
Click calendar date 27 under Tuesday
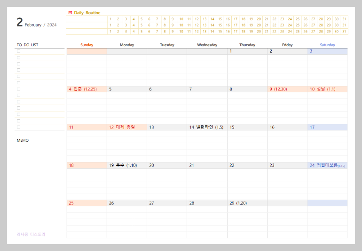point(151,203)
